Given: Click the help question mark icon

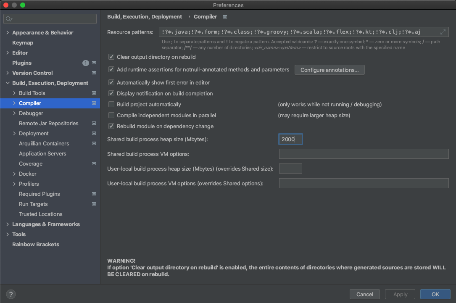Looking at the screenshot, I should pyautogui.click(x=11, y=294).
